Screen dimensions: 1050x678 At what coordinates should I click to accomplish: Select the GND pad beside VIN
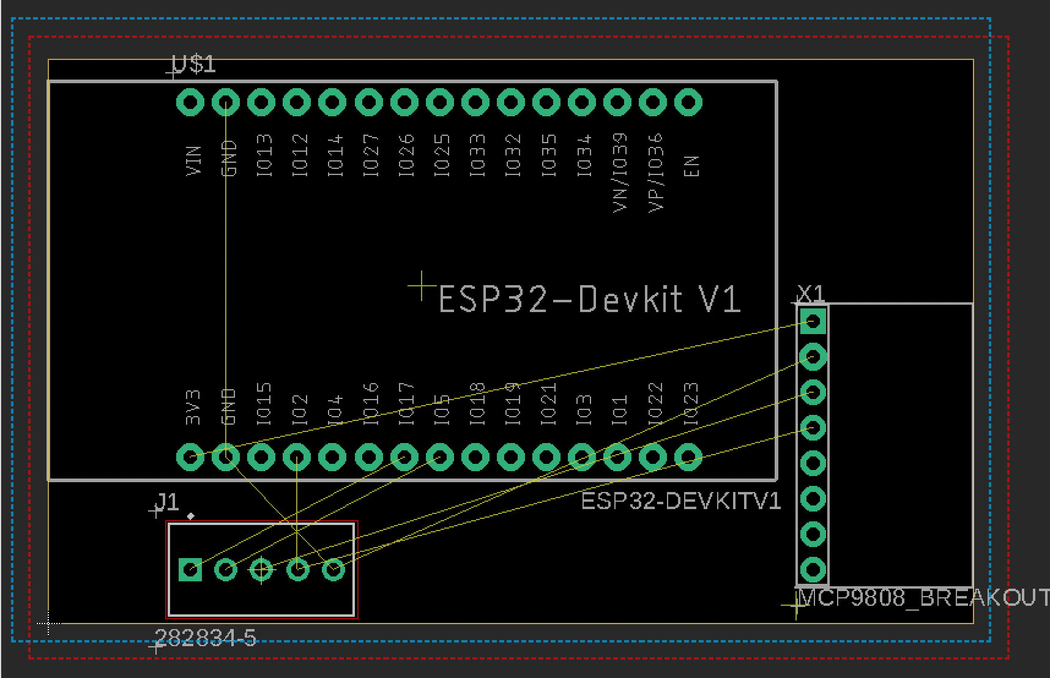click(226, 102)
